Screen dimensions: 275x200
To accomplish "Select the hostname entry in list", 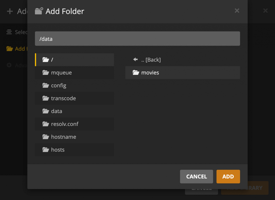I will point(63,137).
